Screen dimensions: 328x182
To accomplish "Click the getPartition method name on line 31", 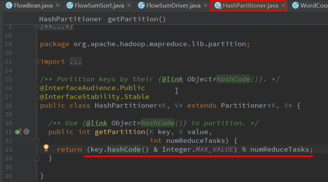I will 120,132.
